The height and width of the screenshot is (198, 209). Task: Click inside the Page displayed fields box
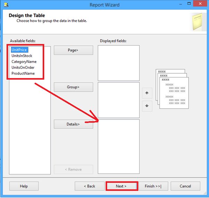point(119,63)
